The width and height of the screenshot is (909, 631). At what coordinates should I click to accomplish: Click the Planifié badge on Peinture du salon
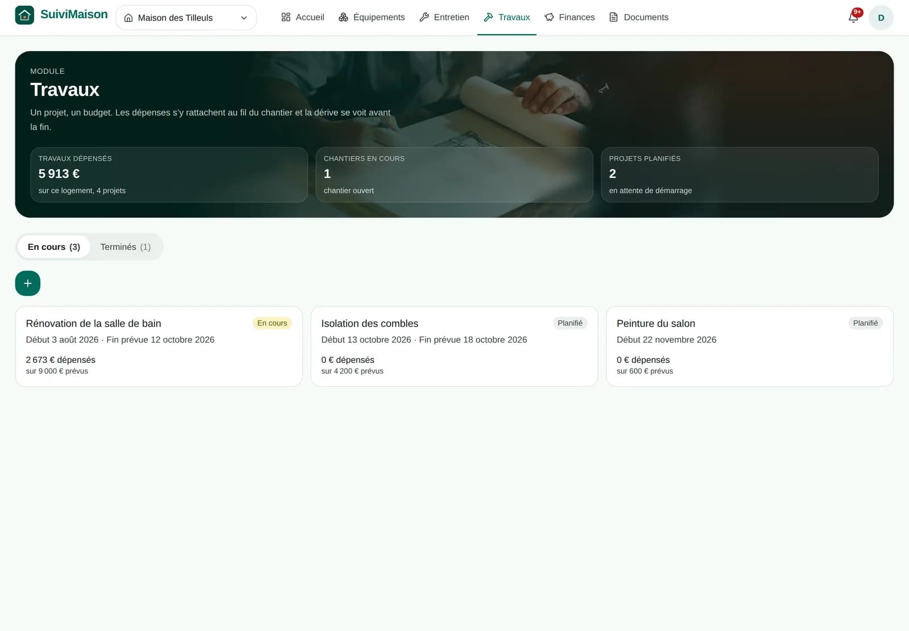(x=865, y=323)
